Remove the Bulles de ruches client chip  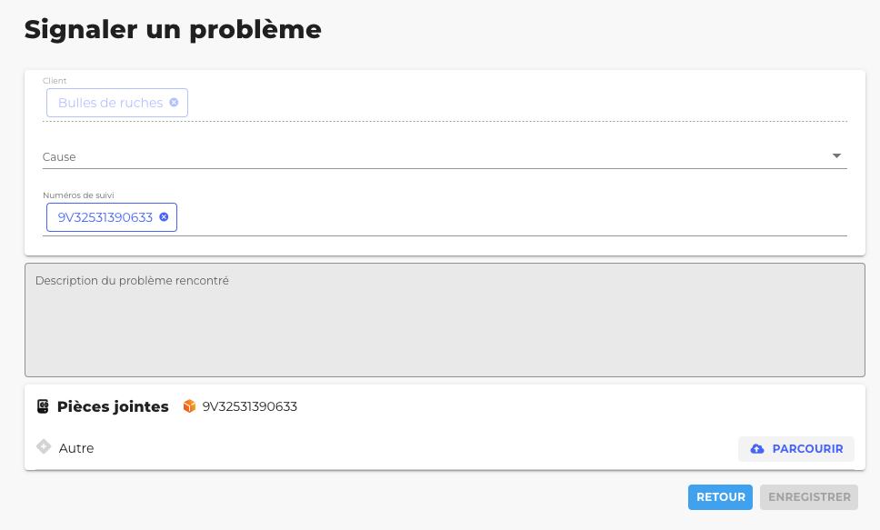pyautogui.click(x=174, y=103)
